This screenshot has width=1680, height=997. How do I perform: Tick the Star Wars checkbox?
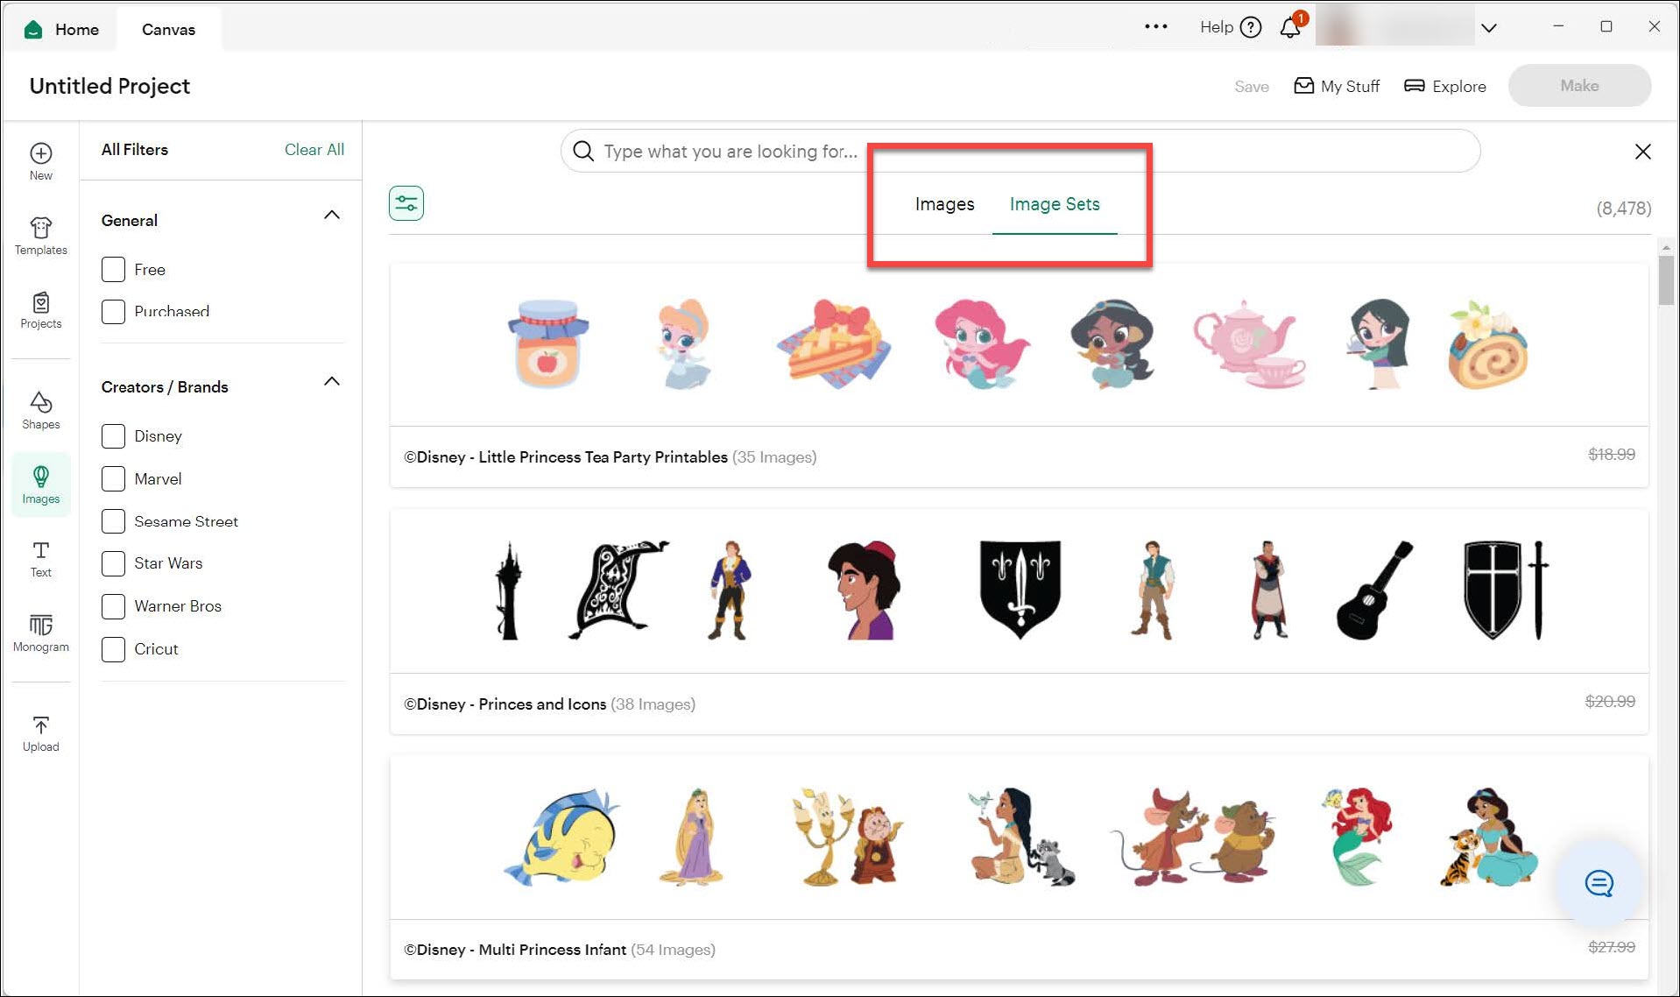click(x=113, y=562)
